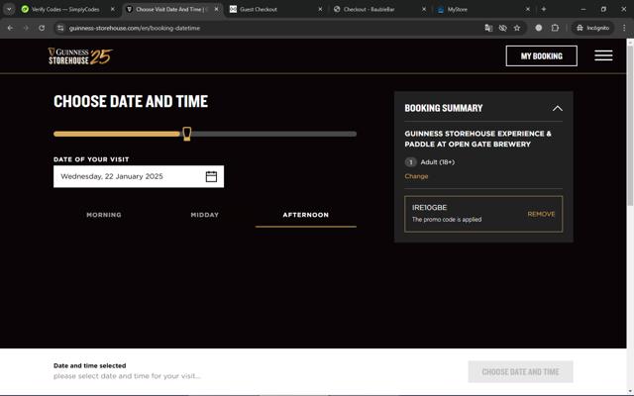This screenshot has width=634, height=396.
Task: Open a new browser tab
Action: click(544, 9)
